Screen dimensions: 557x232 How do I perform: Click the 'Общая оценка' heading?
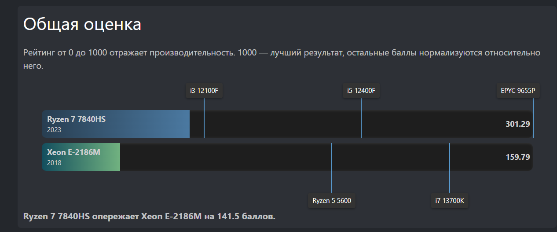click(x=82, y=24)
